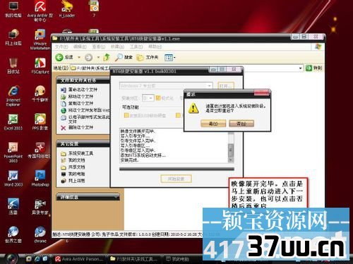353x264 pixels.
Task: Open the install partition drive dropdown
Action: [148, 98]
